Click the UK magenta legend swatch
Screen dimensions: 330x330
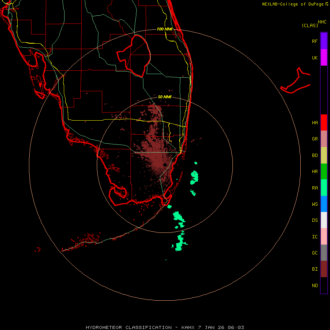324,58
